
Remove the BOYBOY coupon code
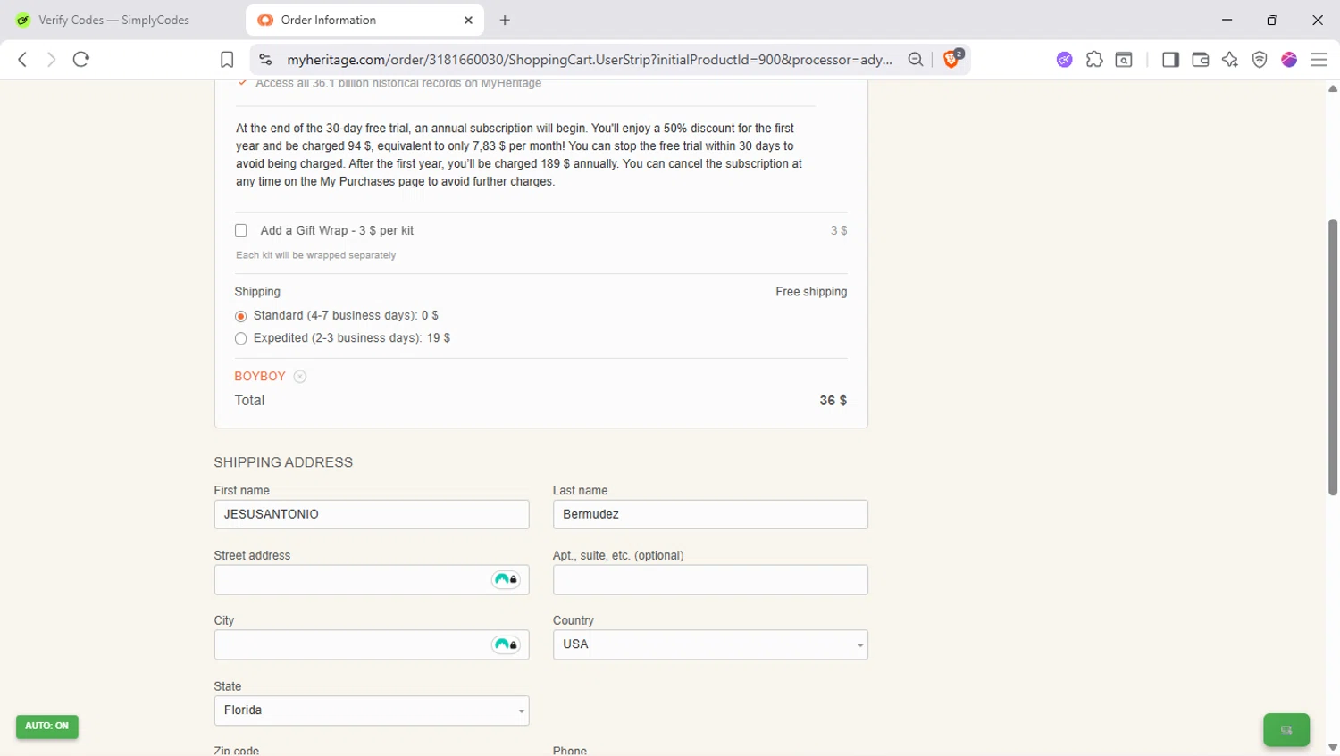pos(300,377)
